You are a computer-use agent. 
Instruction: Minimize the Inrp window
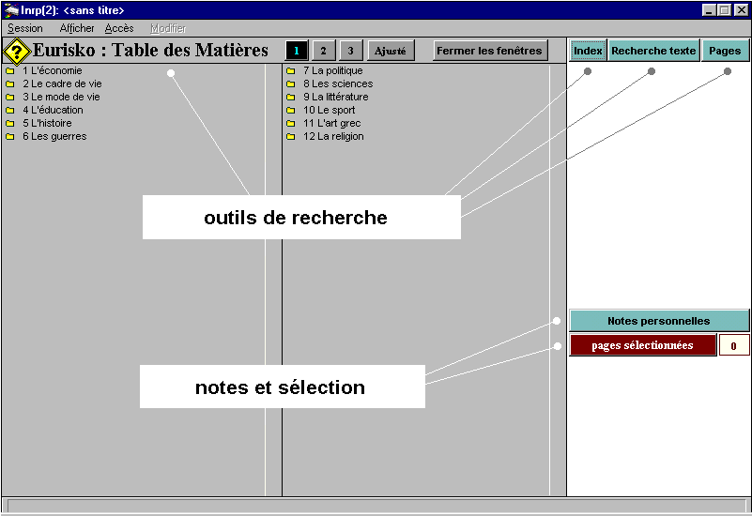click(x=709, y=10)
